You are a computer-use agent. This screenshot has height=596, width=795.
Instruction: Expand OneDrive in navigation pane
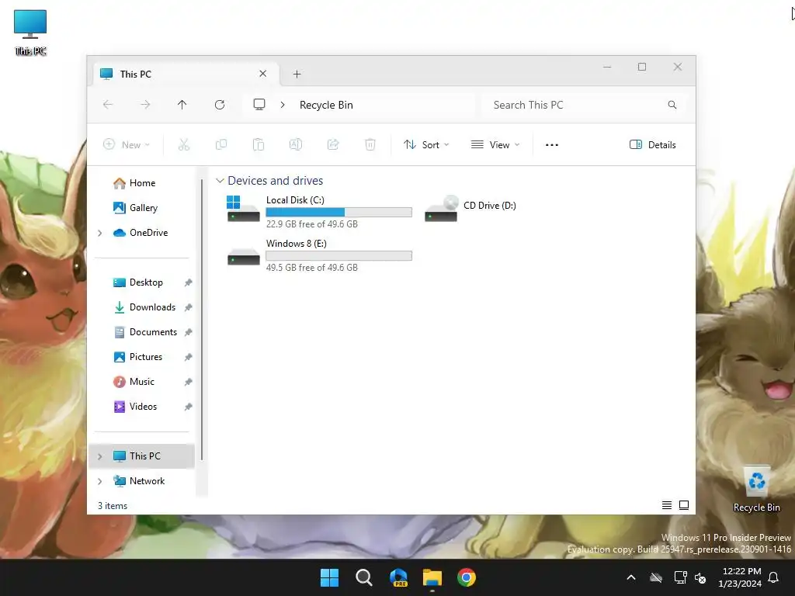100,233
